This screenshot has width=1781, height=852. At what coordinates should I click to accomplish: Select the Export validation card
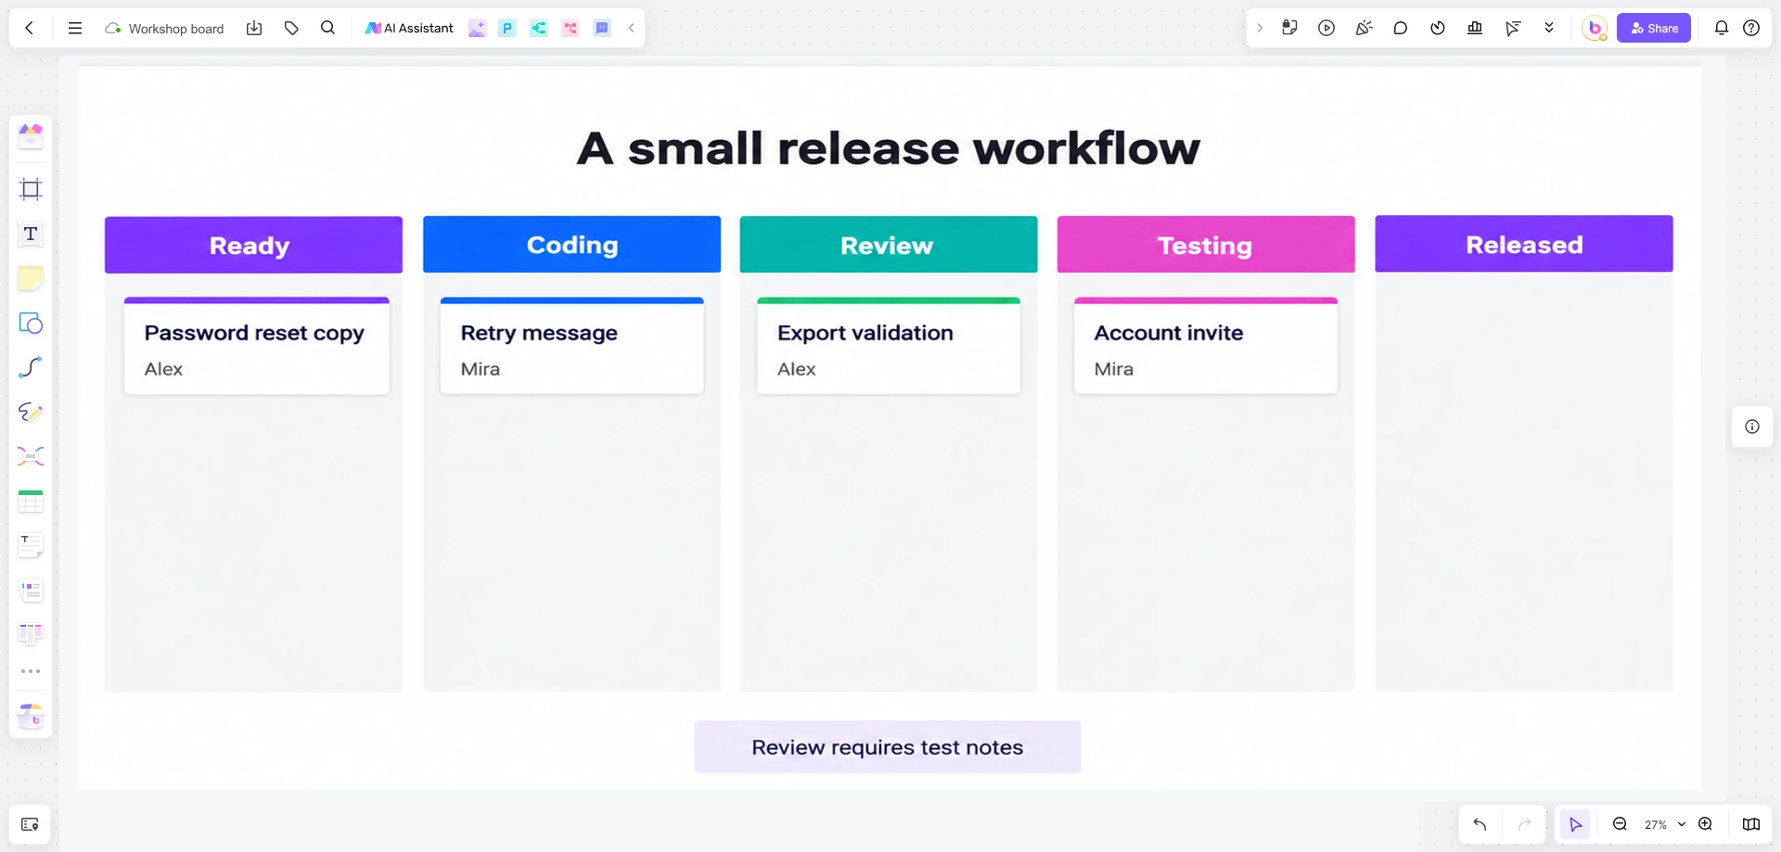point(889,346)
